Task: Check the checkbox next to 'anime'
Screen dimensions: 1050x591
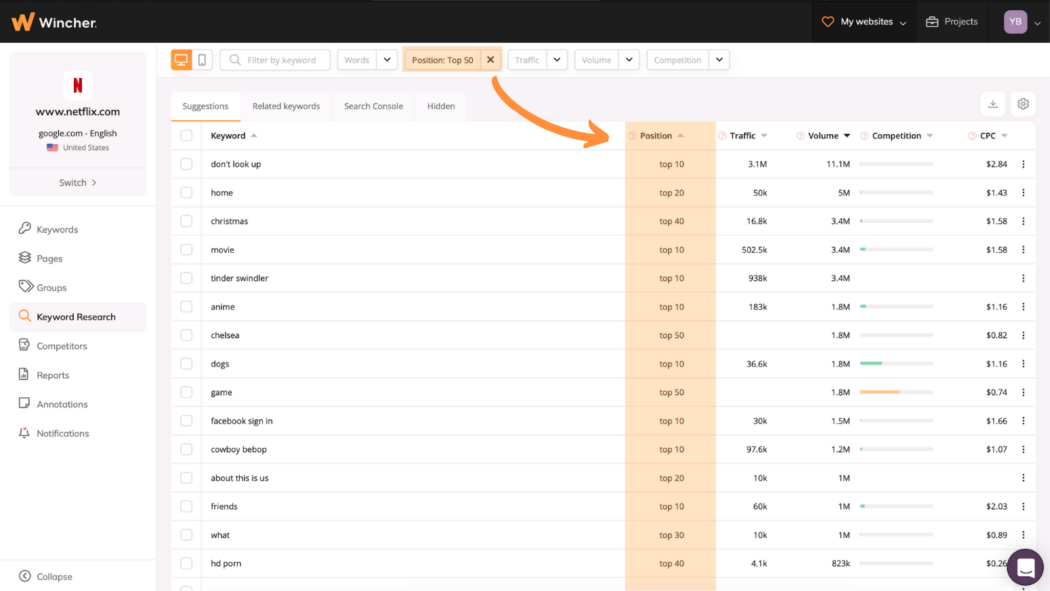Action: click(186, 306)
